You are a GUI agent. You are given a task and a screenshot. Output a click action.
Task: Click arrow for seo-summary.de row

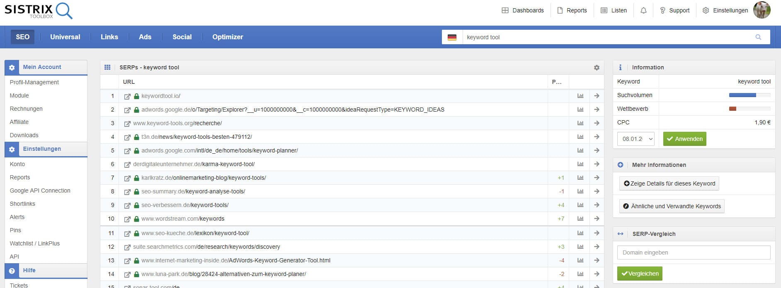pos(597,191)
